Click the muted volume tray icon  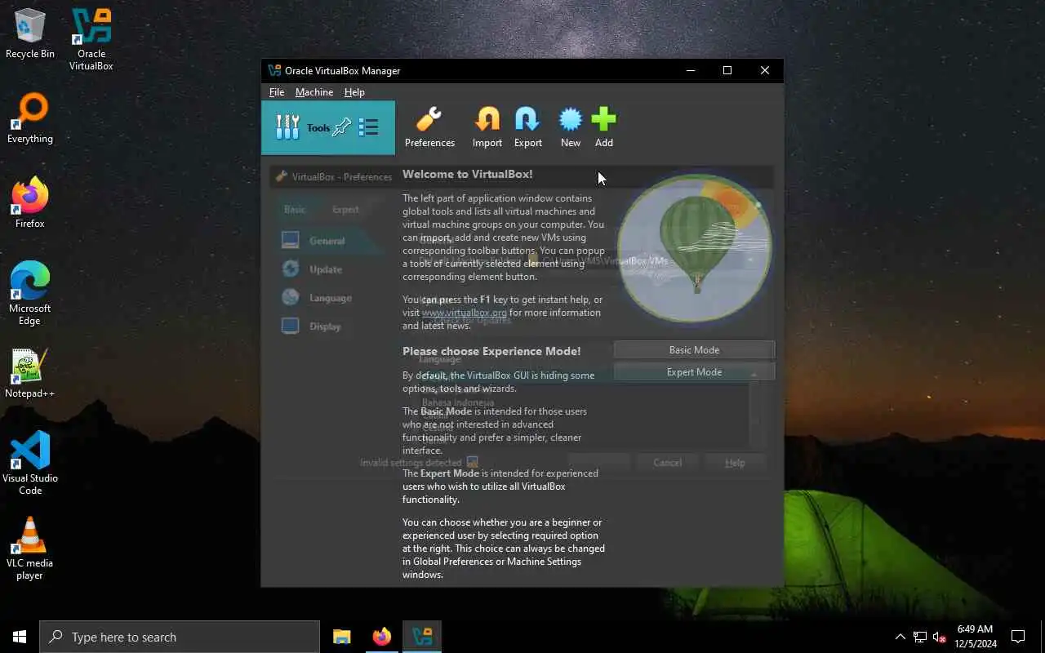point(939,637)
